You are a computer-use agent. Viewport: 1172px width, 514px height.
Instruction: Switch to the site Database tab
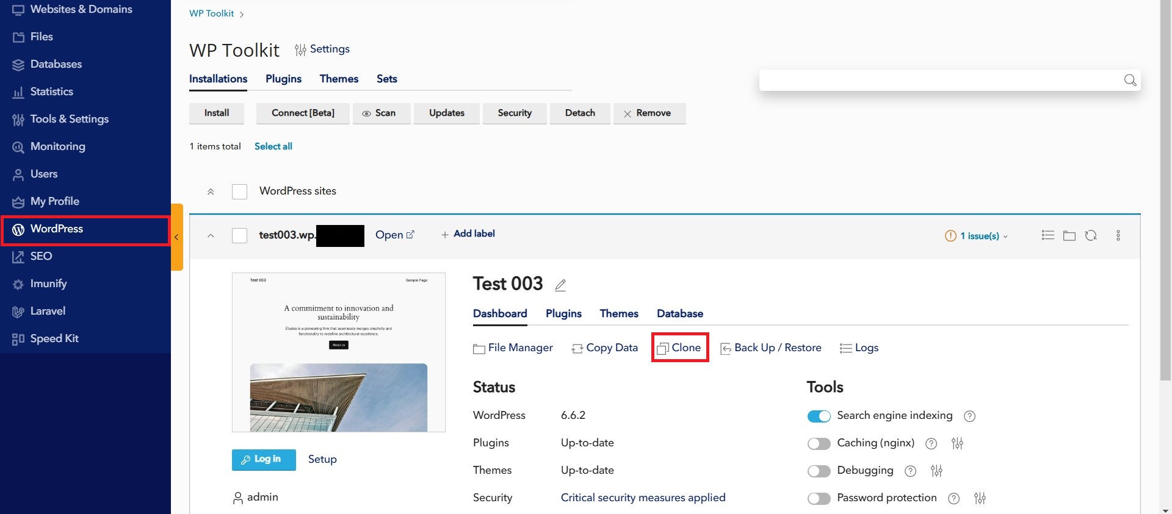click(680, 313)
